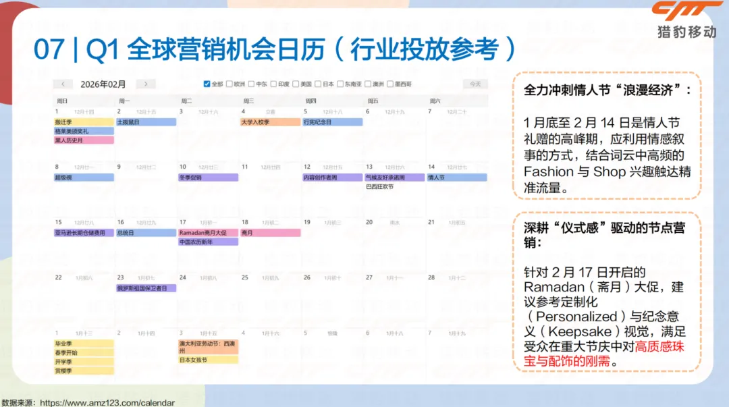Select the 行宪纪念日 event
The height and width of the screenshot is (407, 729).
coord(332,122)
